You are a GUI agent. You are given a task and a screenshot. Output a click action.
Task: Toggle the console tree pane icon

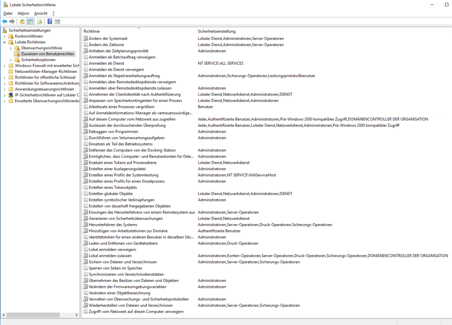(x=30, y=21)
